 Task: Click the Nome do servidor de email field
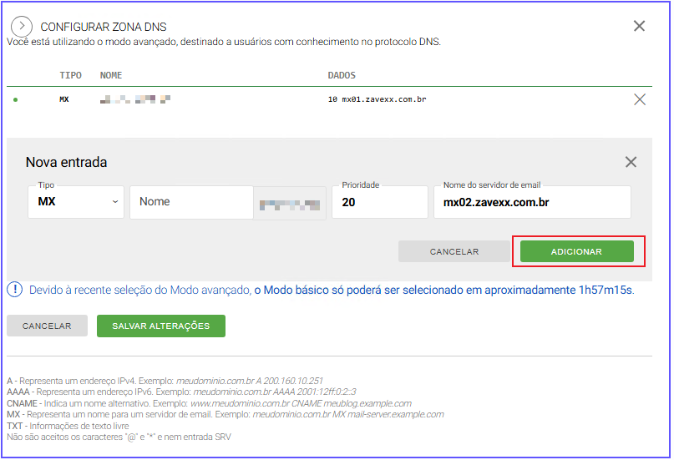click(x=531, y=202)
